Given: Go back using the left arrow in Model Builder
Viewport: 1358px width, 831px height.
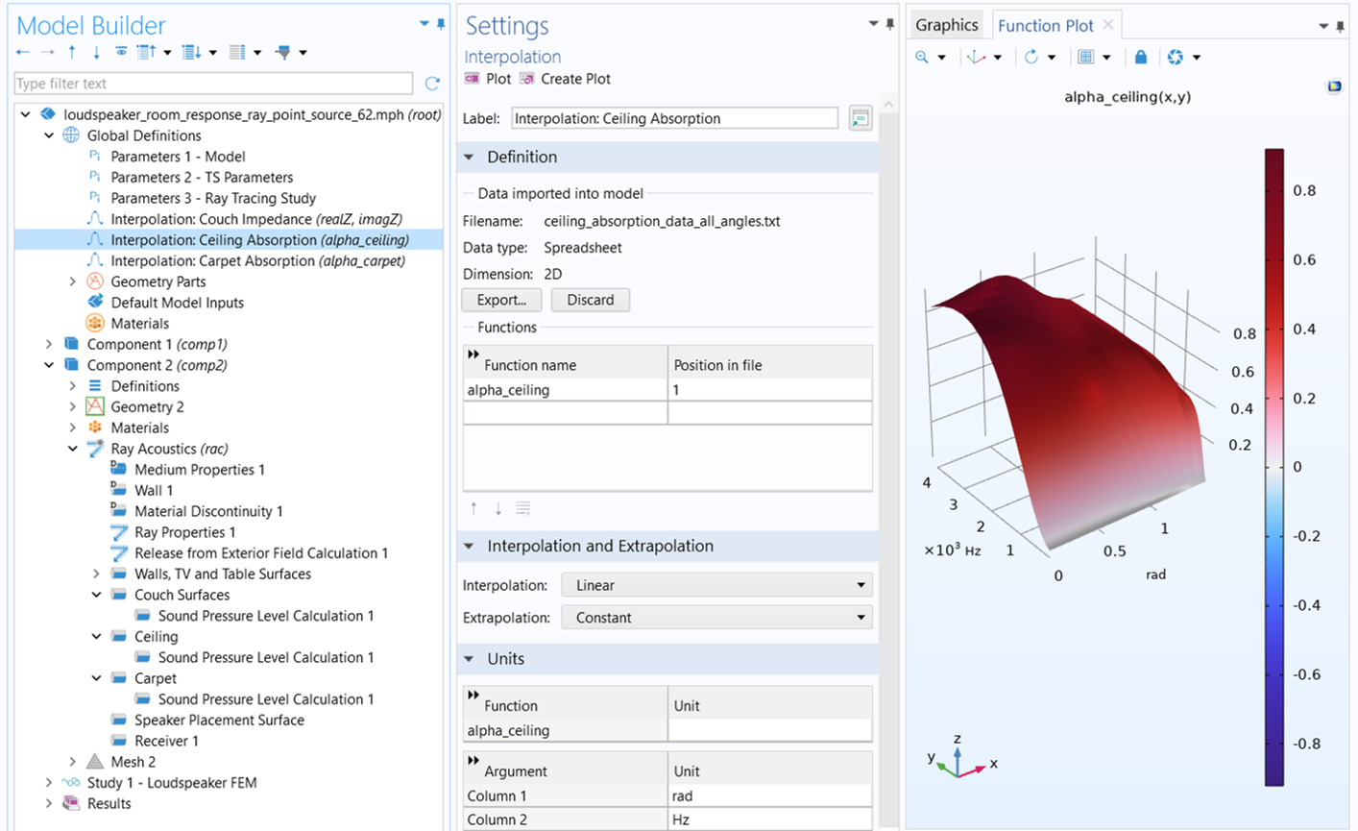Looking at the screenshot, I should pyautogui.click(x=23, y=52).
